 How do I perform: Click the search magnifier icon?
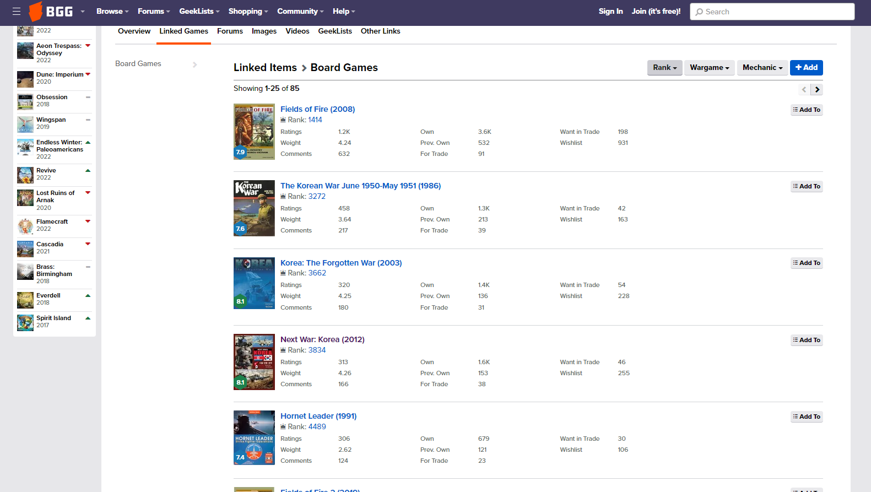pos(699,12)
